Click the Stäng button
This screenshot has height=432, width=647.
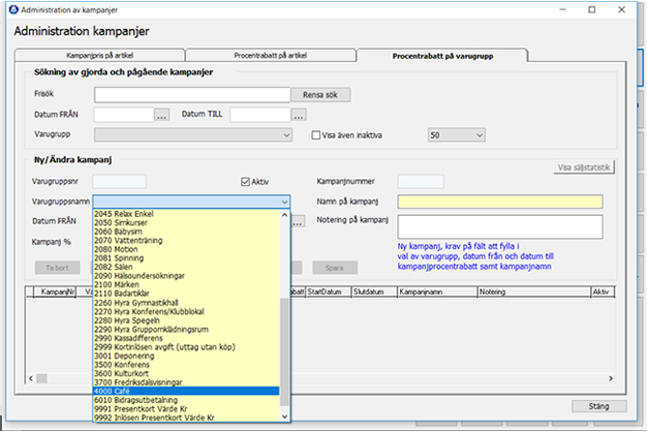point(599,406)
